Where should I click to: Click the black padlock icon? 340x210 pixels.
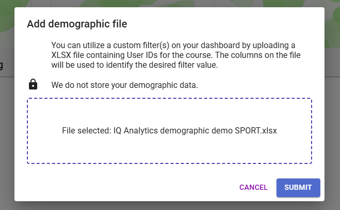click(x=33, y=84)
